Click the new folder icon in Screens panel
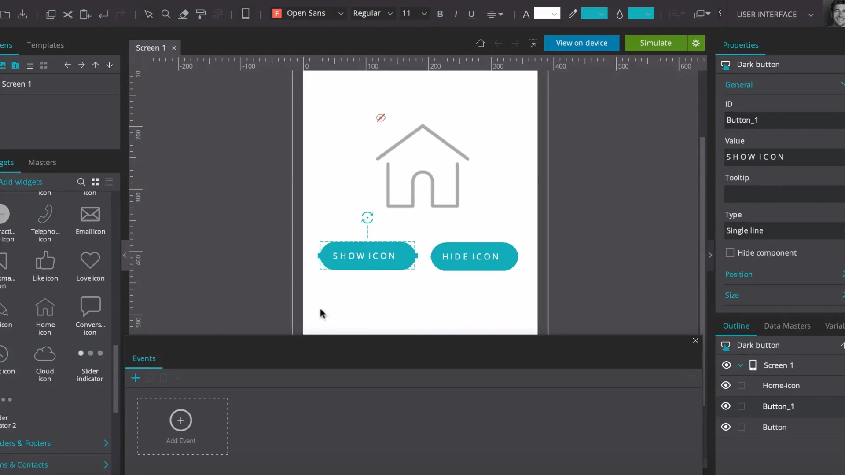Screen dimensions: 845x475 point(15,65)
